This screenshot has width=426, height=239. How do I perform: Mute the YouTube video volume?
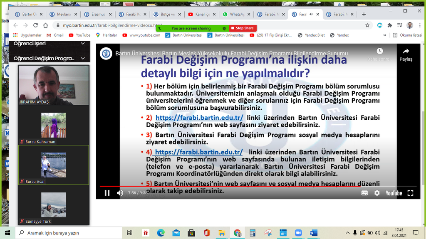pos(120,193)
